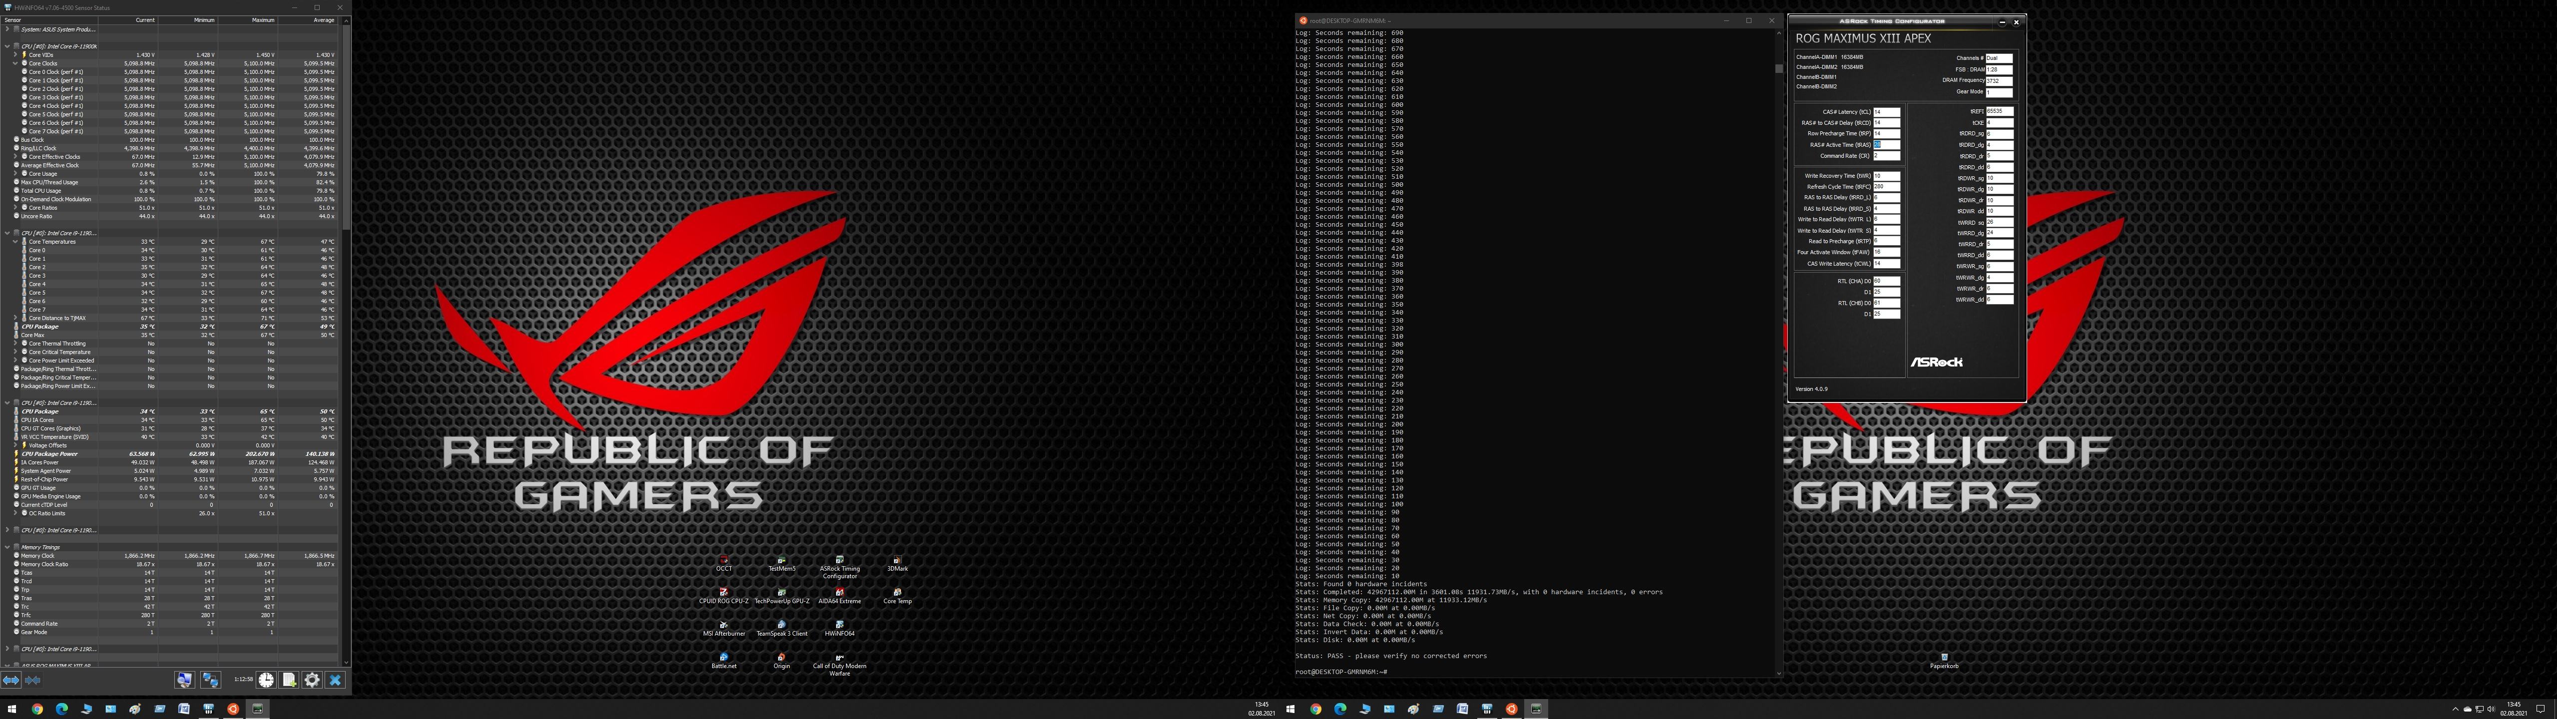This screenshot has width=2557, height=719.
Task: Select the TeamSpeak 3 Client icon
Action: click(x=781, y=629)
